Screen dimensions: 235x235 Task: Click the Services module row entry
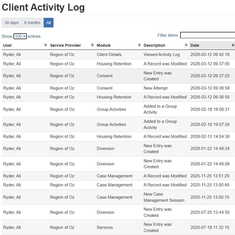(x=105, y=227)
